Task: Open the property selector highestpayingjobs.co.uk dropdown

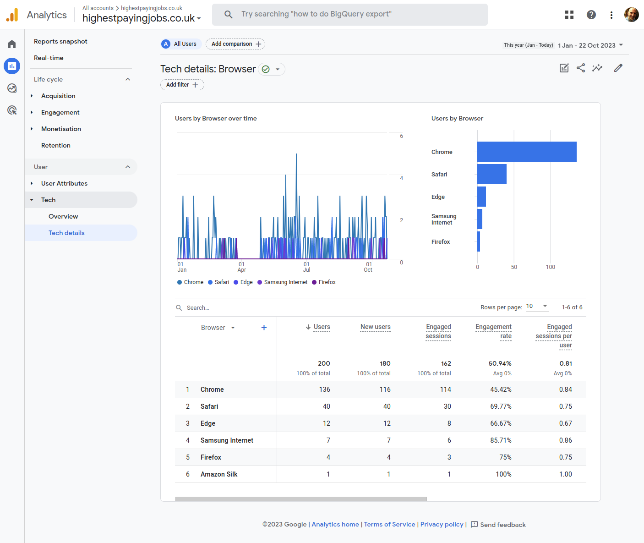Action: coord(142,18)
